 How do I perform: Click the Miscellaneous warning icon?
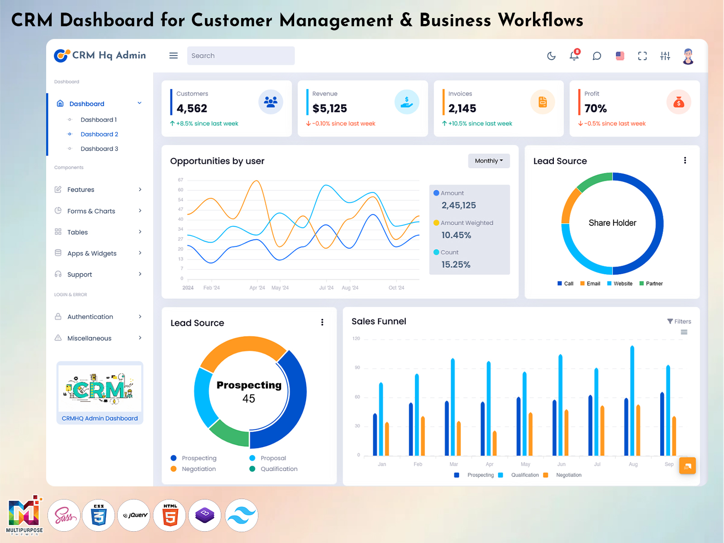point(58,338)
